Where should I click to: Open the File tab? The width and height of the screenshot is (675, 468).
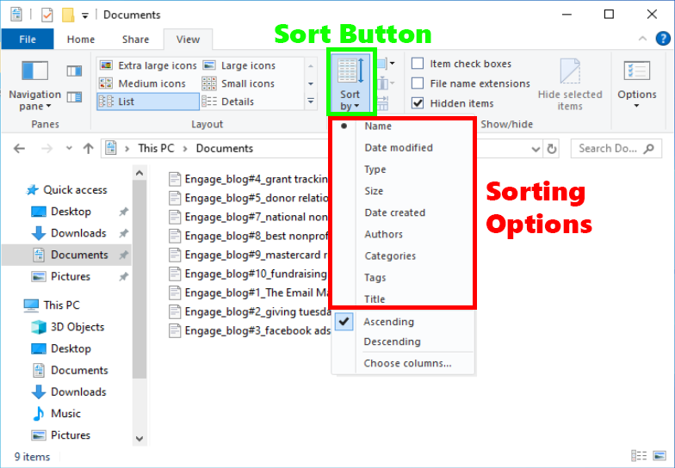click(x=28, y=40)
